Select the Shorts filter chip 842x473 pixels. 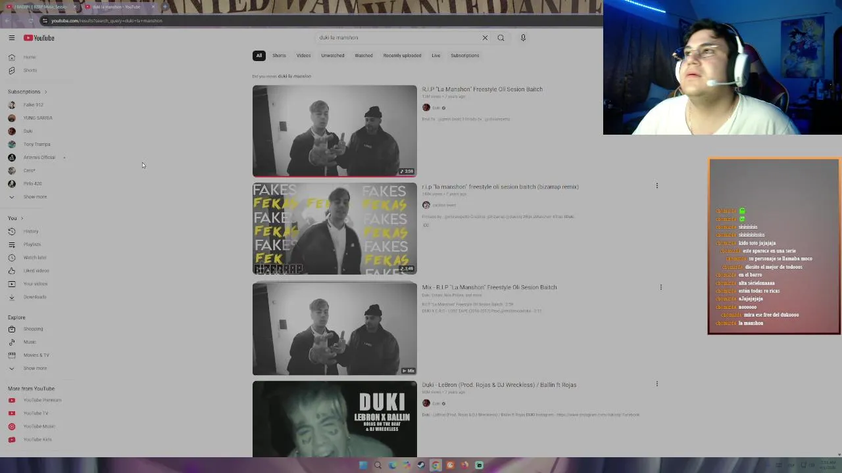coord(279,55)
